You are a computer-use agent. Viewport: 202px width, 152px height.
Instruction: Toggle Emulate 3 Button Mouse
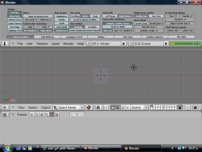pos(118,24)
